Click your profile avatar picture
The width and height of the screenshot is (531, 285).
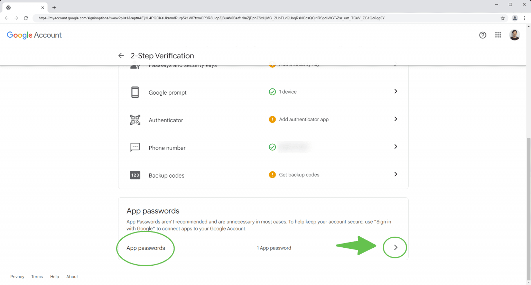(514, 35)
